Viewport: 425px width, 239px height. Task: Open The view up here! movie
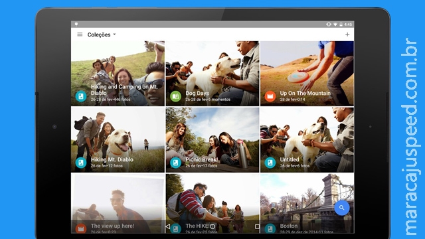(x=118, y=203)
